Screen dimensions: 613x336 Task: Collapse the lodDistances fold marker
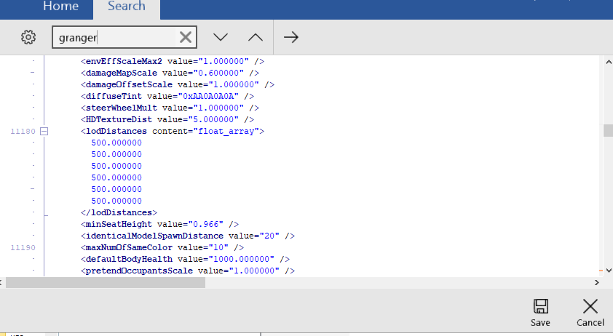[x=44, y=131]
